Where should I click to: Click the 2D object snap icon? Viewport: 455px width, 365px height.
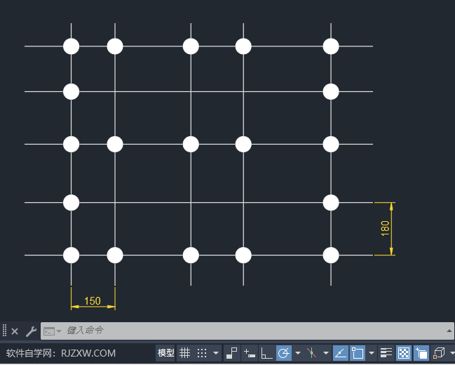pyautogui.click(x=358, y=352)
